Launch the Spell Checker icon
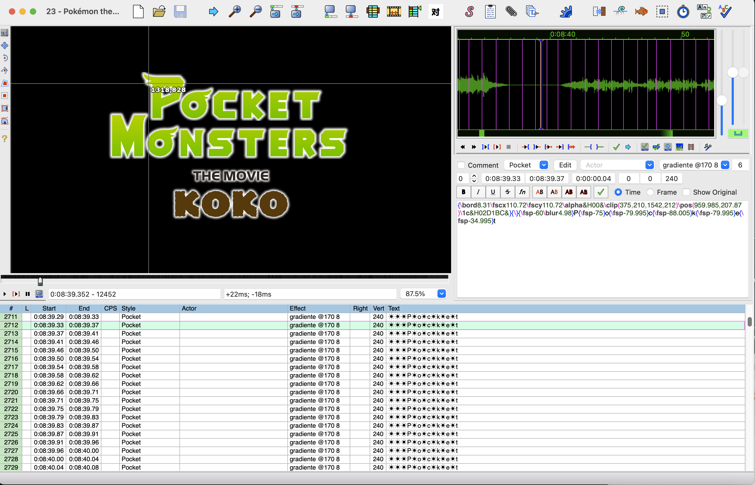 (x=724, y=12)
